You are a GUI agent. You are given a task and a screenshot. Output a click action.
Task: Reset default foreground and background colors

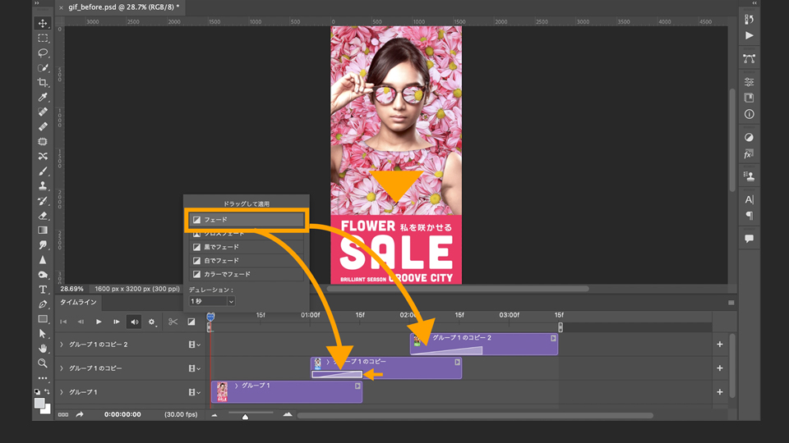[x=37, y=391]
